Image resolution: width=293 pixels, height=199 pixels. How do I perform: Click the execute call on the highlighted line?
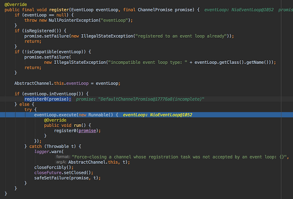pyautogui.click(x=68, y=115)
